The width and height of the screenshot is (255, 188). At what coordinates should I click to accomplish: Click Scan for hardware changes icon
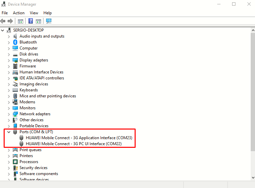[x=49, y=21]
